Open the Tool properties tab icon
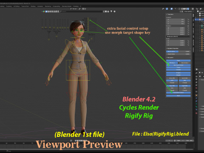The image size is (204, 153). (196, 73)
